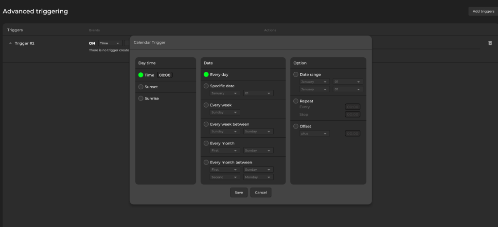This screenshot has height=227, width=498.
Task: Select the Sunset day time option
Action: coord(141,87)
